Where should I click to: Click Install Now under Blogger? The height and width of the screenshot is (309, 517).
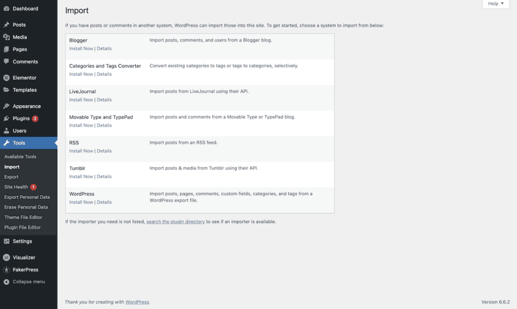click(81, 48)
